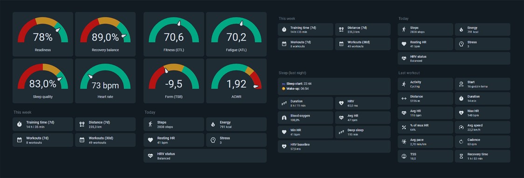Click the heart icon on the Min HR card
This screenshot has height=178, width=524.
click(284, 132)
